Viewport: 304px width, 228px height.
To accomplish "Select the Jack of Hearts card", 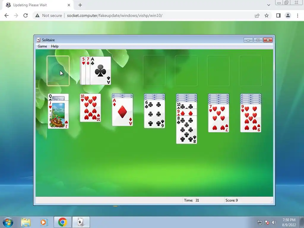I will 58,114.
